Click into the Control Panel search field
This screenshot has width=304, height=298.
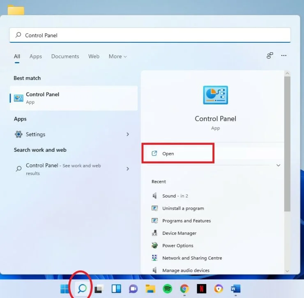pyautogui.click(x=150, y=35)
